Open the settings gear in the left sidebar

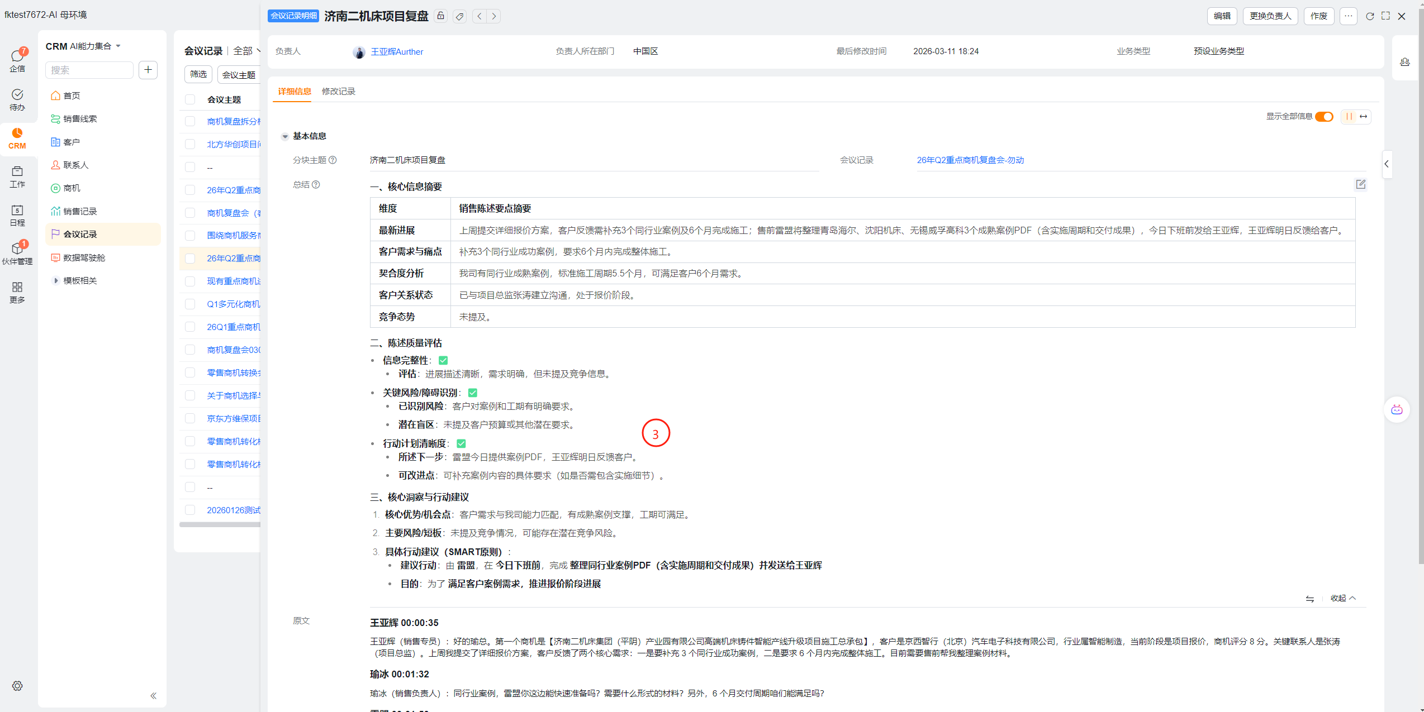click(x=17, y=686)
